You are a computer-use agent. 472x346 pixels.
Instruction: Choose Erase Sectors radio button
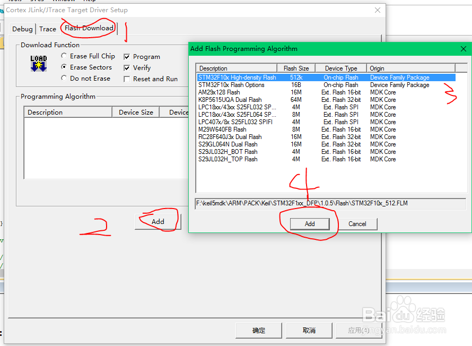pyautogui.click(x=64, y=67)
